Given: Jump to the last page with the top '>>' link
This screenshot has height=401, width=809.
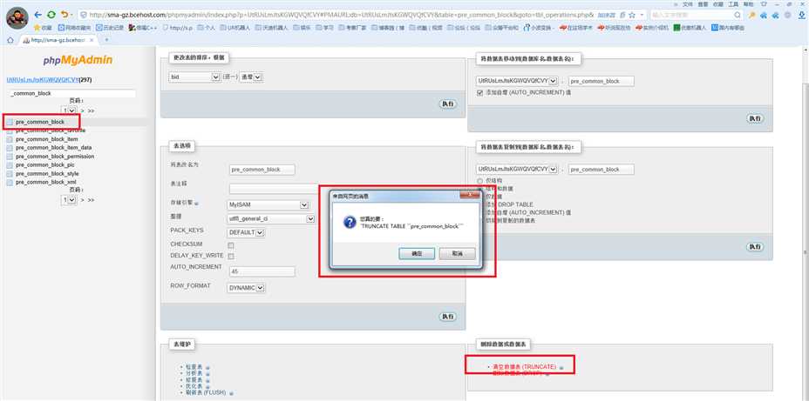Looking at the screenshot, I should (x=92, y=110).
